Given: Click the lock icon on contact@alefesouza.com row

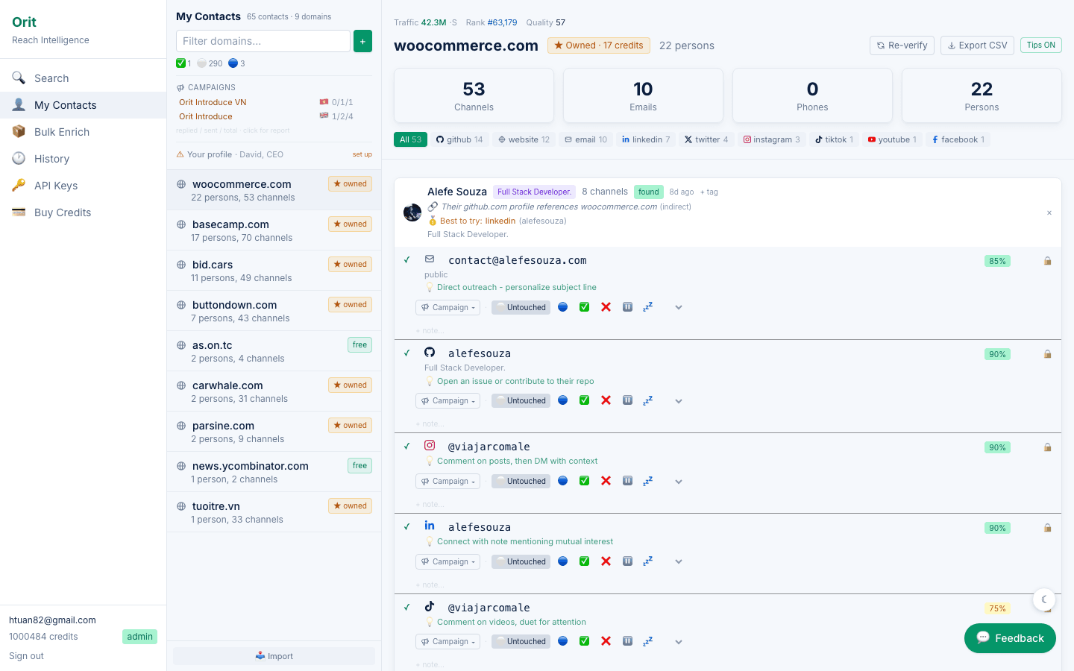Looking at the screenshot, I should (1047, 261).
